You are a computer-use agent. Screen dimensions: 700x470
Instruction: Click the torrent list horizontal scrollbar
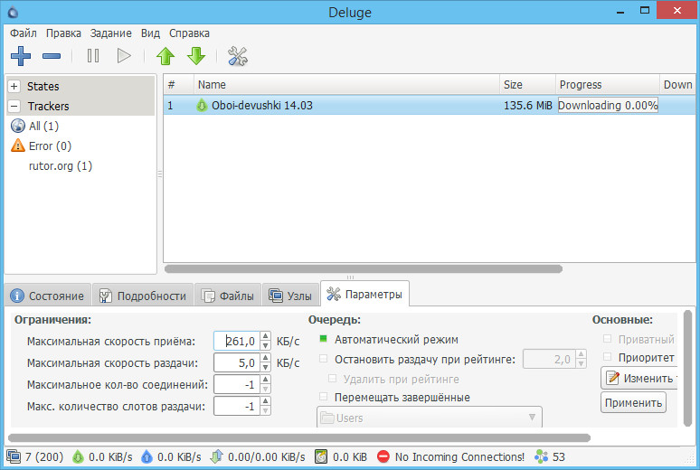[362, 268]
